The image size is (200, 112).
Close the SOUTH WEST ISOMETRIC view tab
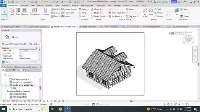click(77, 27)
